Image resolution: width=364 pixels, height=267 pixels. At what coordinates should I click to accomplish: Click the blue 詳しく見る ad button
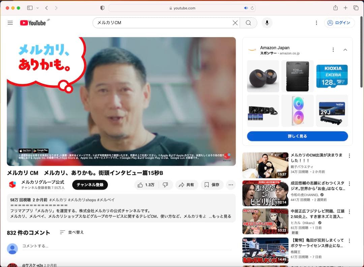point(297,136)
